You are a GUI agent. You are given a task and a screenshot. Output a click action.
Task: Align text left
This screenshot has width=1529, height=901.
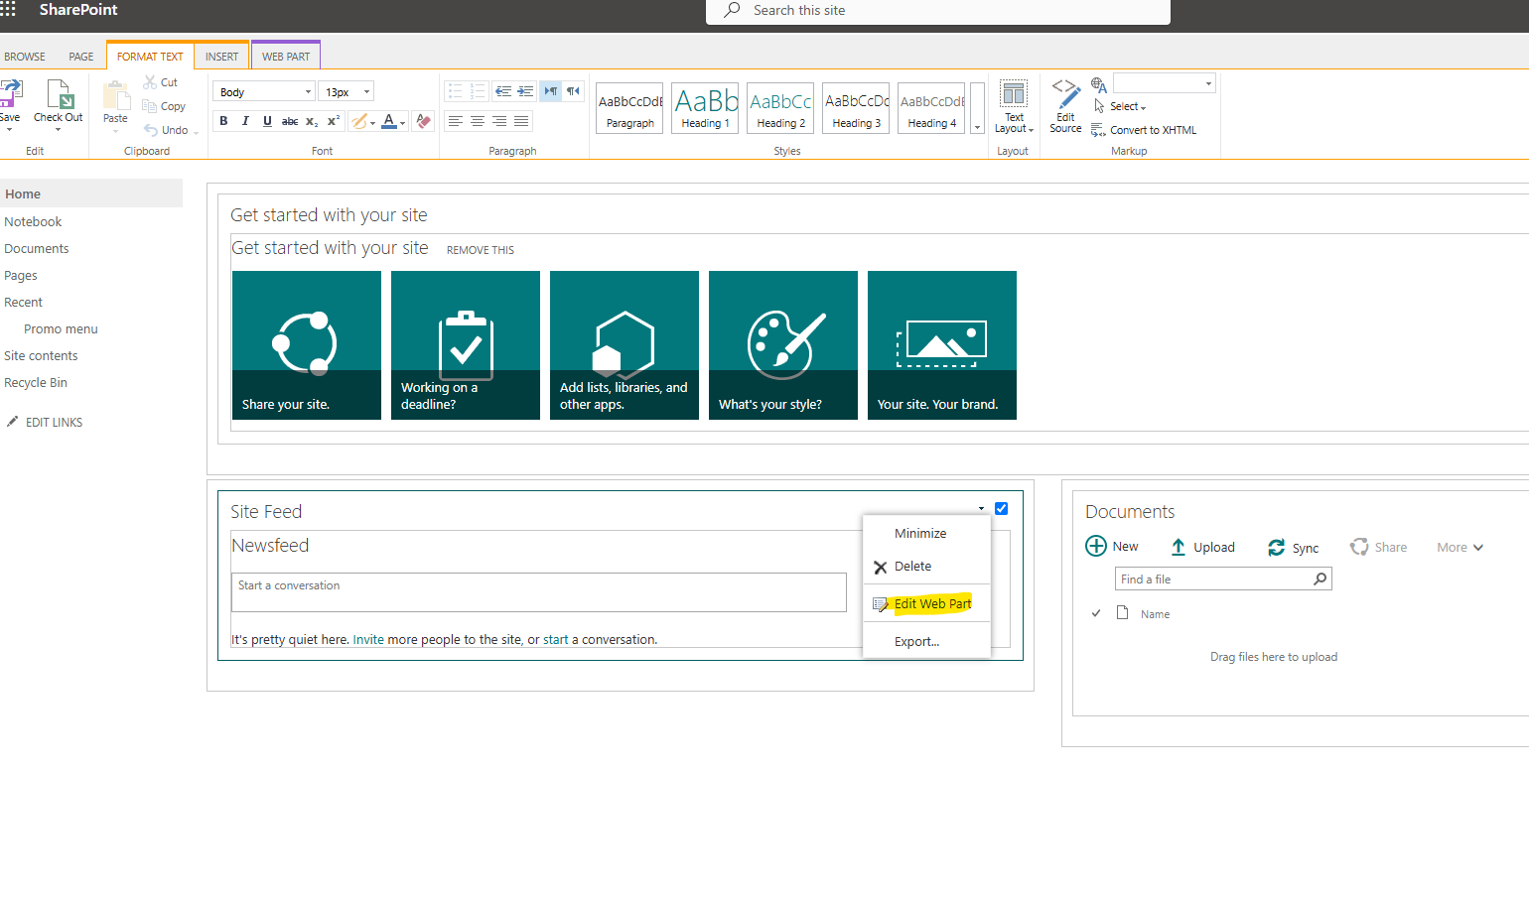pos(456,121)
